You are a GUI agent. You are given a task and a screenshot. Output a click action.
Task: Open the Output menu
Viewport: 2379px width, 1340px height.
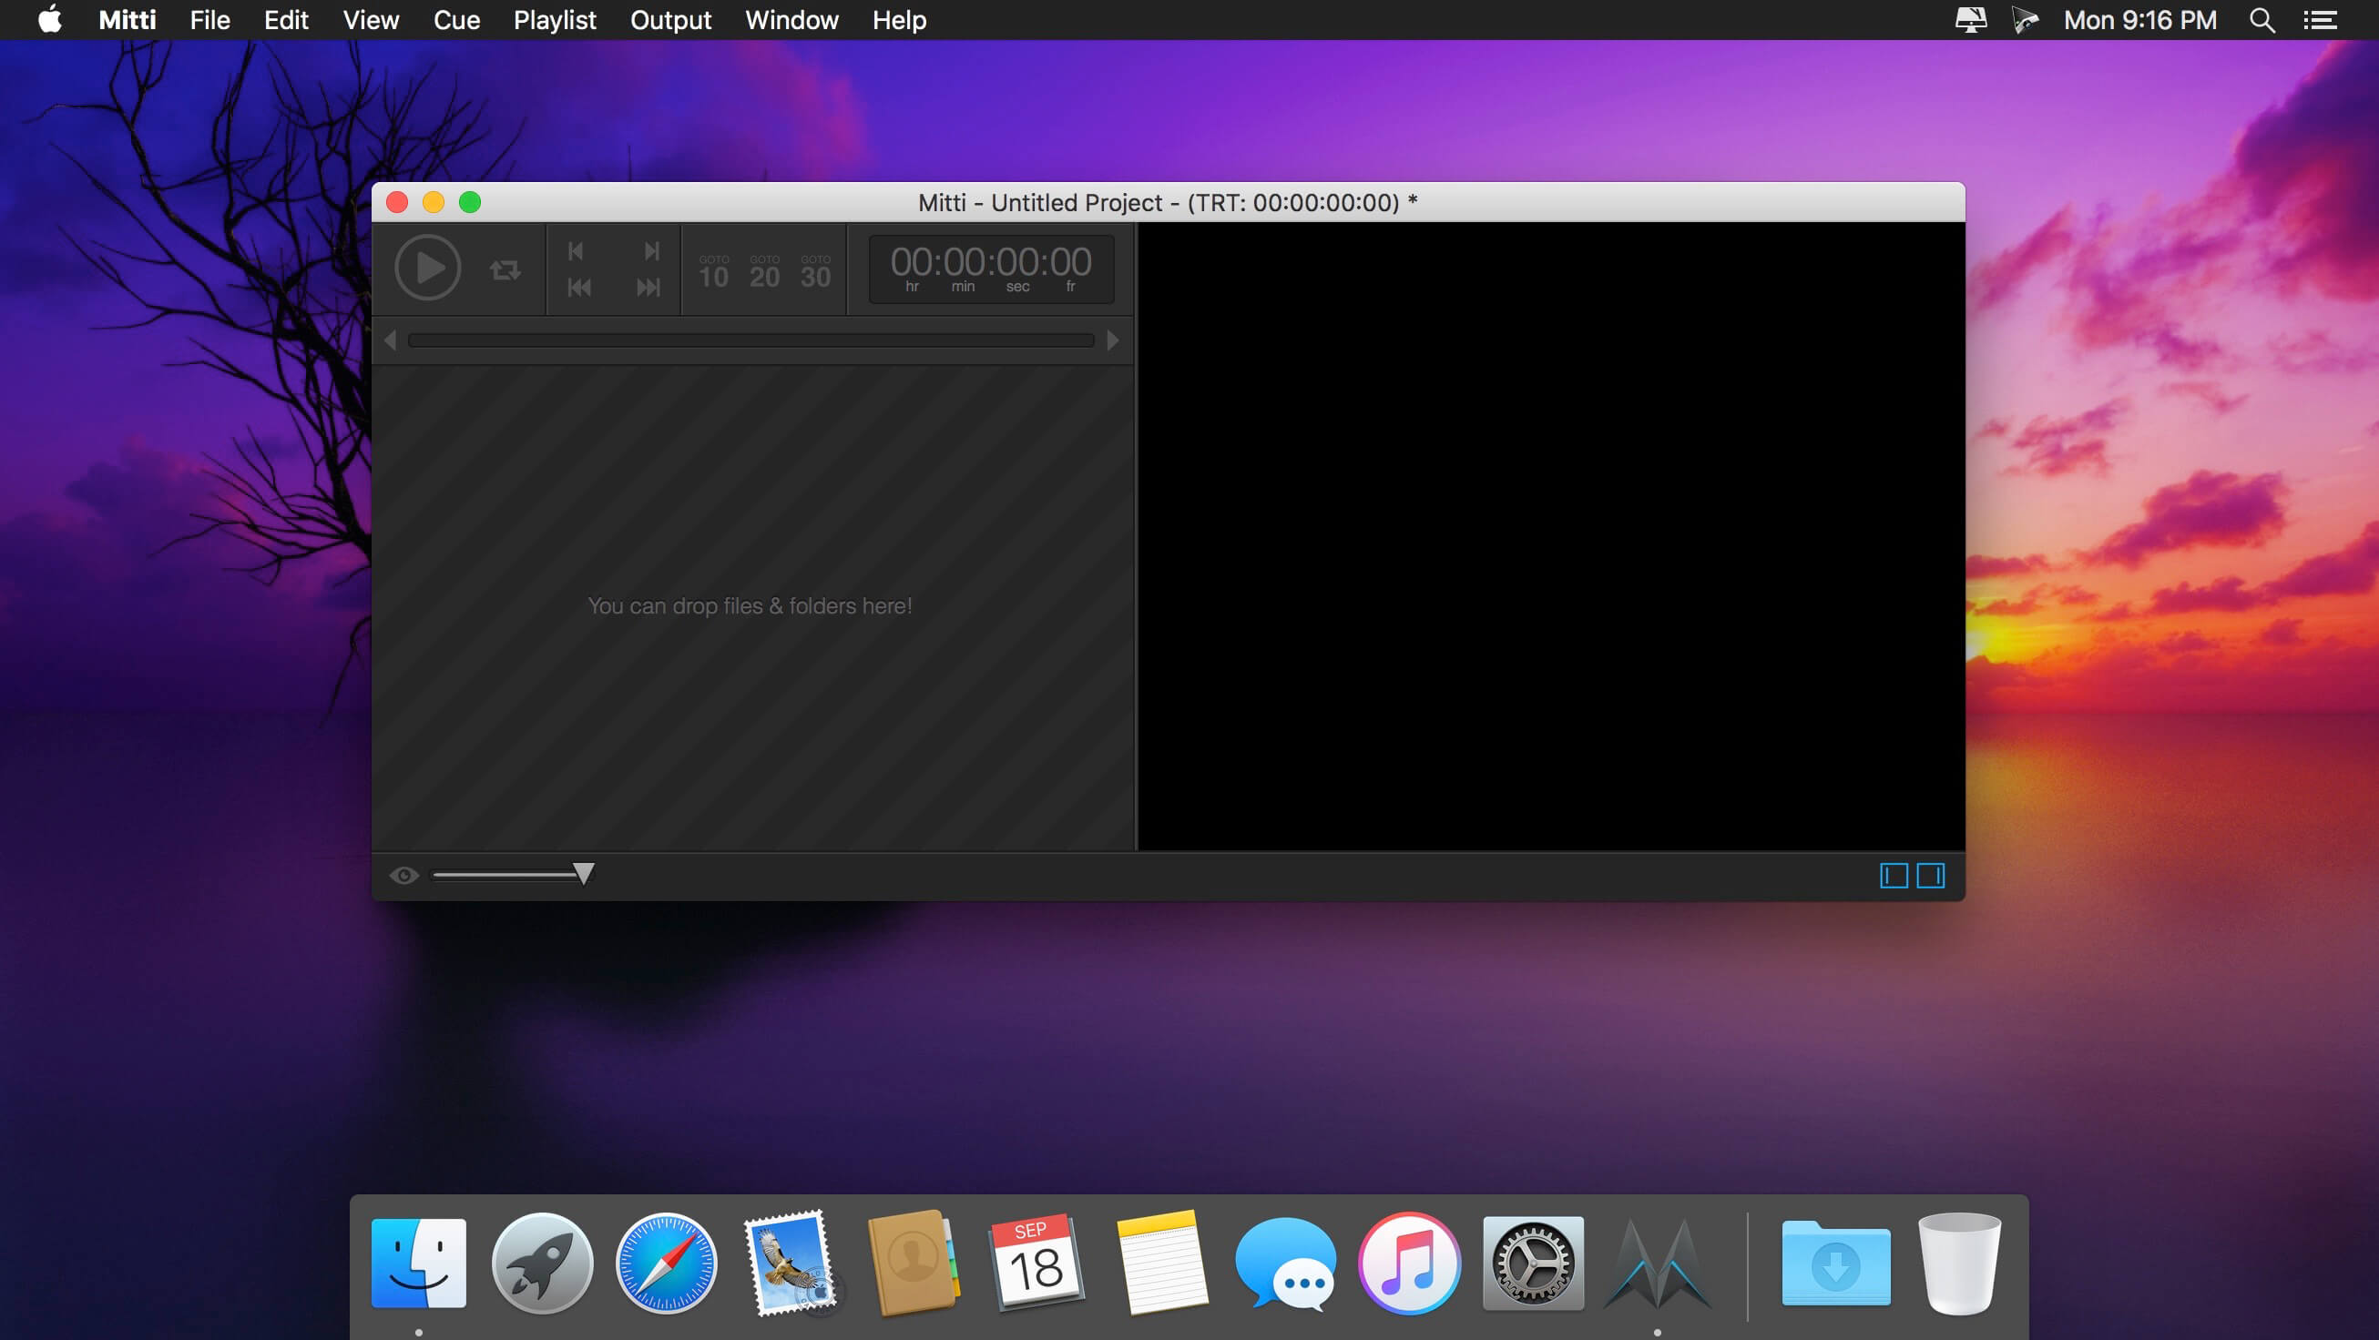pos(670,20)
